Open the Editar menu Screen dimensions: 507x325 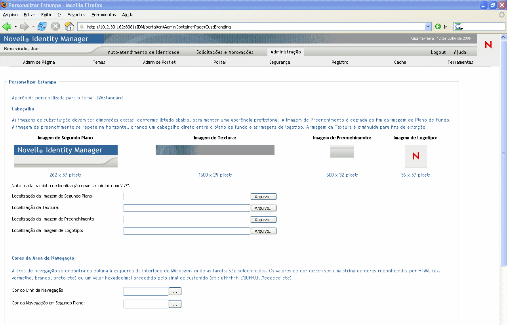point(29,15)
